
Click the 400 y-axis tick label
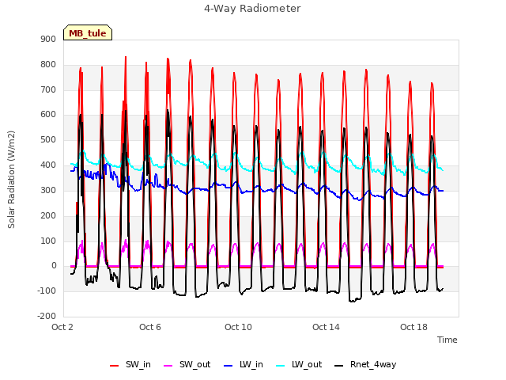(48, 165)
